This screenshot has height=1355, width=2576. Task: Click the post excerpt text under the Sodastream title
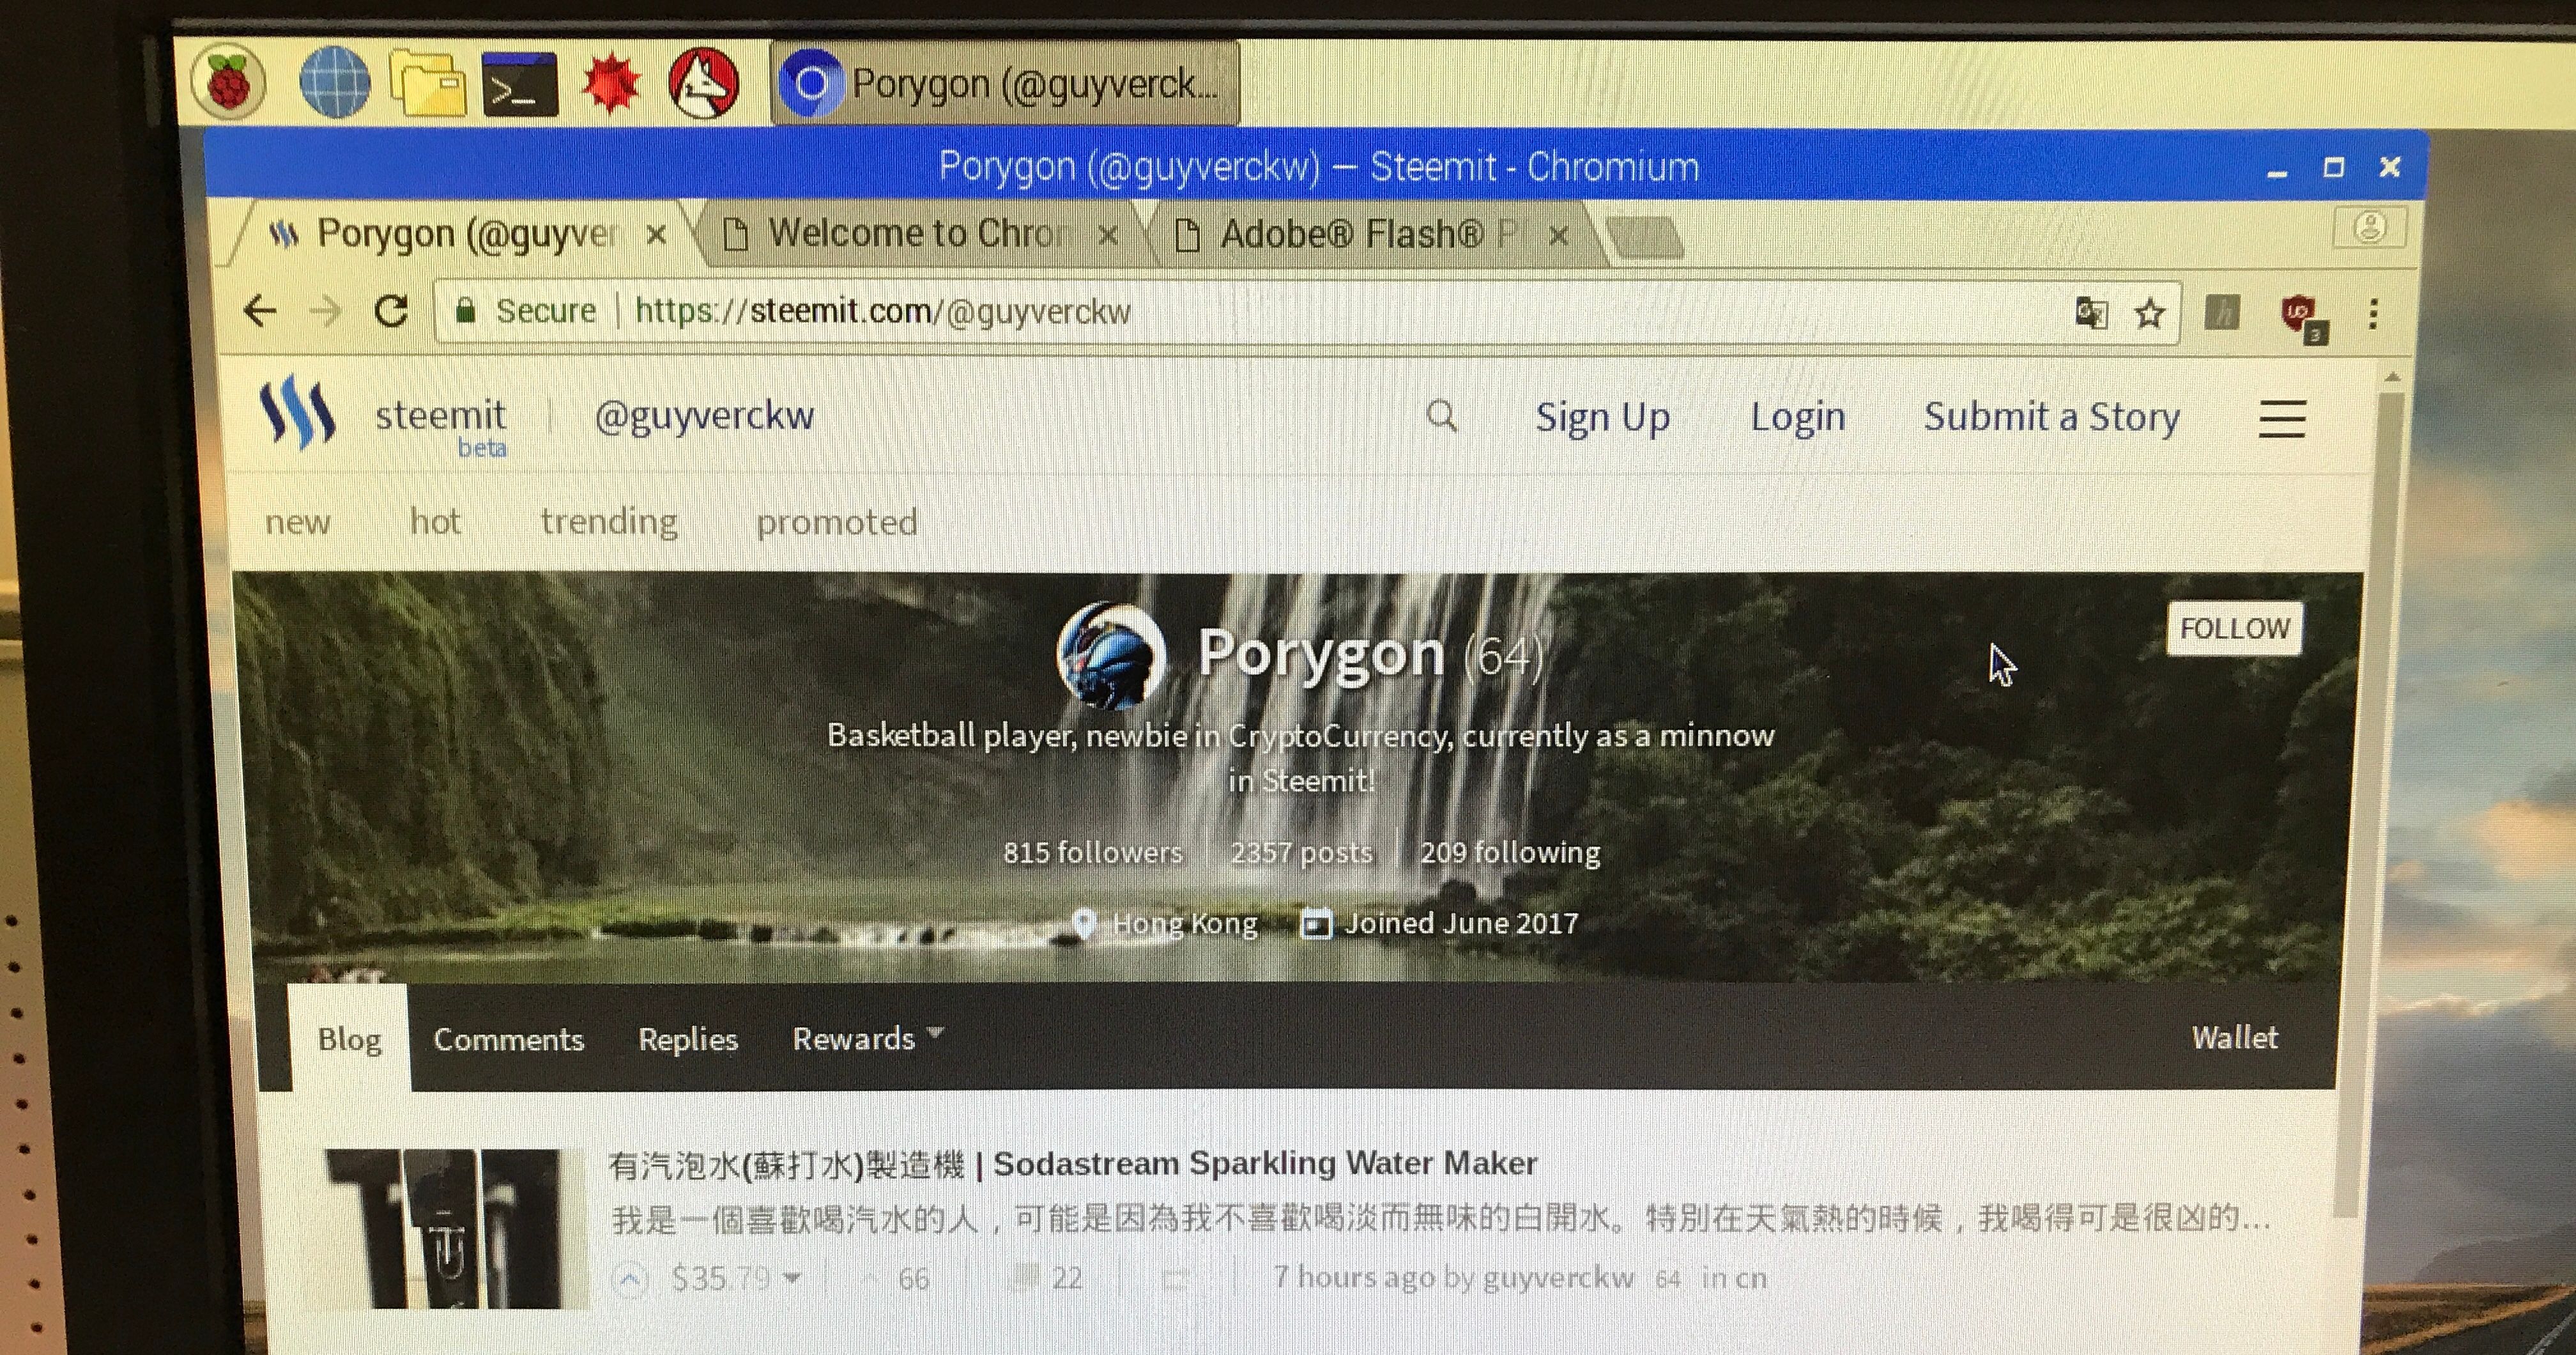[x=1440, y=1220]
